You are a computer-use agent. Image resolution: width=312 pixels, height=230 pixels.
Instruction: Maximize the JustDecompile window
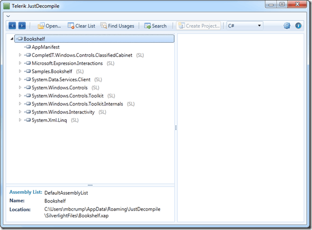point(282,4)
